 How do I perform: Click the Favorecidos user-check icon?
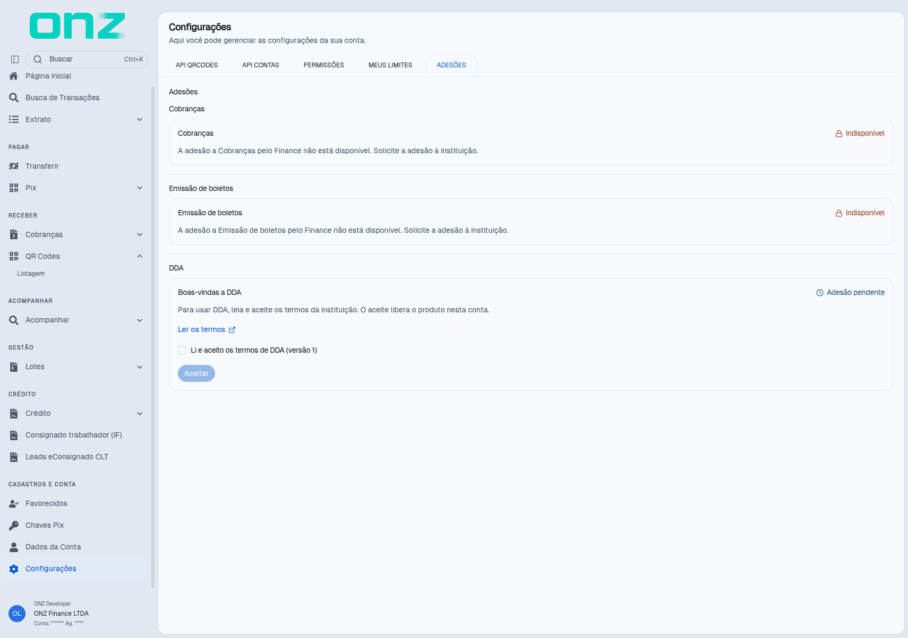pyautogui.click(x=14, y=503)
